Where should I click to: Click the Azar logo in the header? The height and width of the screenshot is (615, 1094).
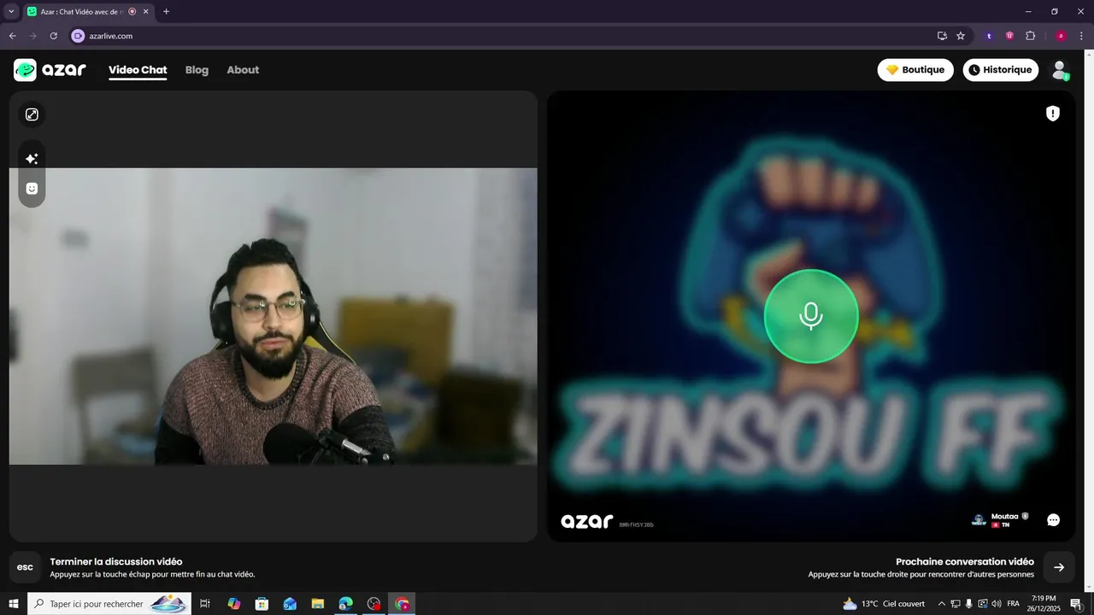click(50, 70)
